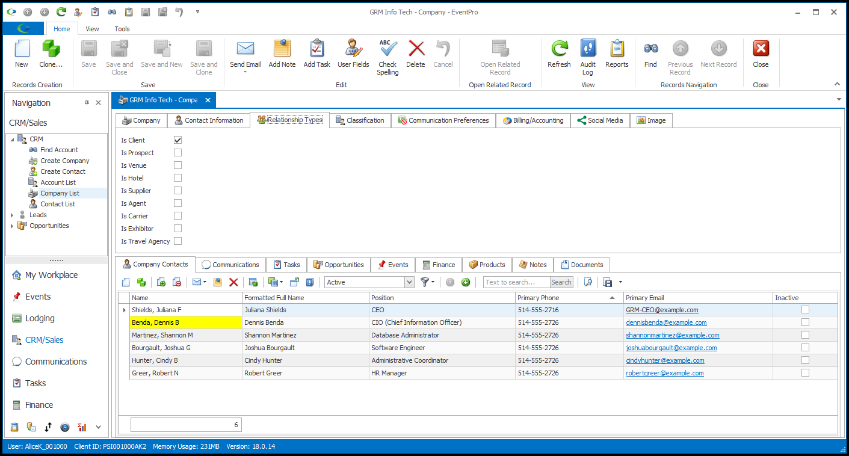
Task: Expand navigation overflow chevron at bottom
Action: 98,427
